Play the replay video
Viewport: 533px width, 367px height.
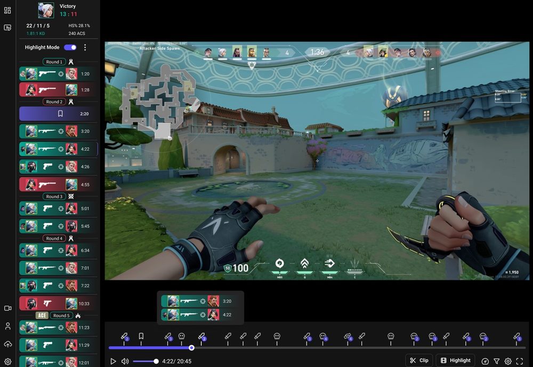113,361
